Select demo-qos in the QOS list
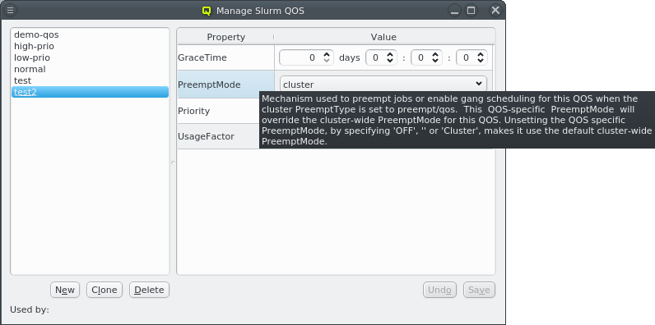The image size is (655, 325). pyautogui.click(x=90, y=34)
